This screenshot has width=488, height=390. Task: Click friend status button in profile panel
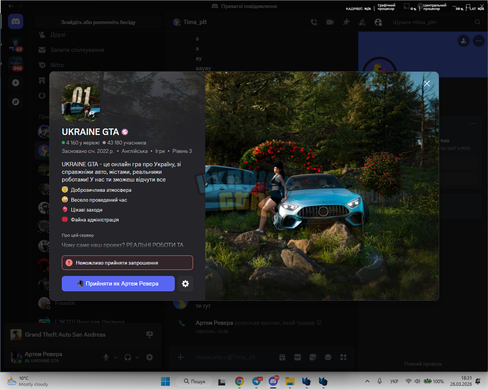(x=464, y=41)
